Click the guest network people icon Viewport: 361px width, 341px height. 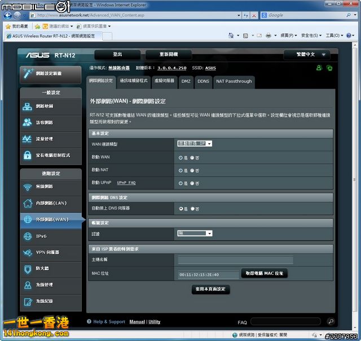27,123
